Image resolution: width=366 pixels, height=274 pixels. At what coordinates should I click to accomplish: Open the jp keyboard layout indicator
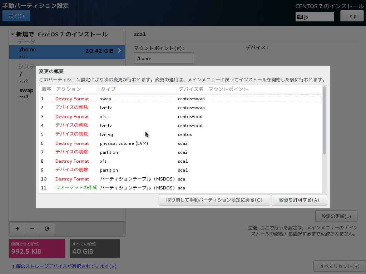pyautogui.click(x=315, y=16)
